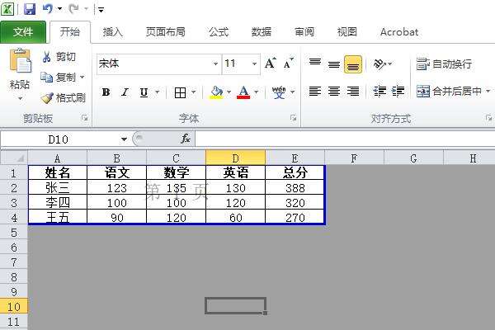
Task: Click the Name Box showing D10
Action: pyautogui.click(x=58, y=139)
